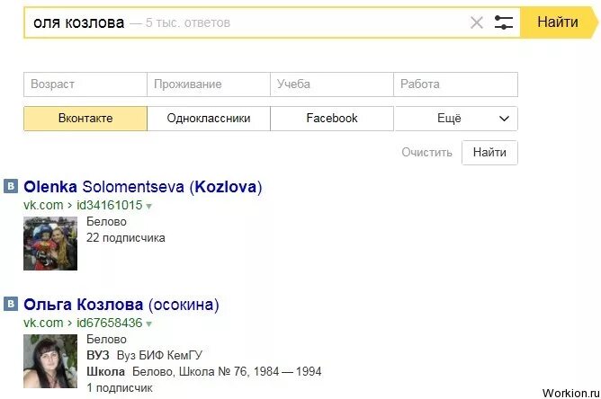
Task: Open Olenka Solomentseva (Kozlova) result link
Action: 142,188
